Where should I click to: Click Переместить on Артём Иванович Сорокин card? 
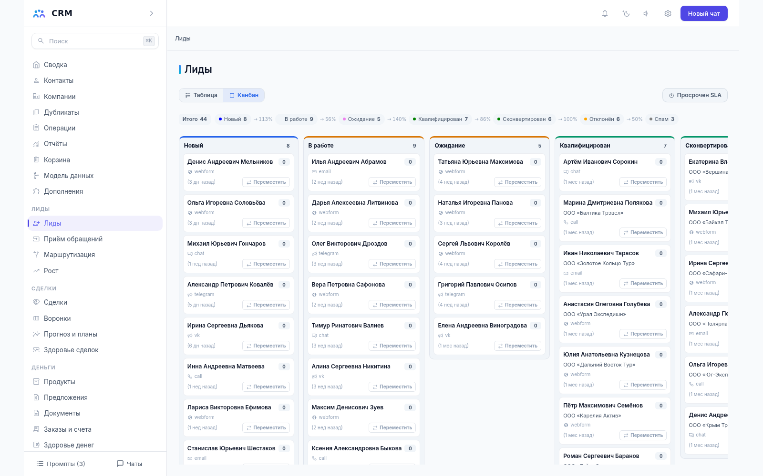pyautogui.click(x=643, y=182)
